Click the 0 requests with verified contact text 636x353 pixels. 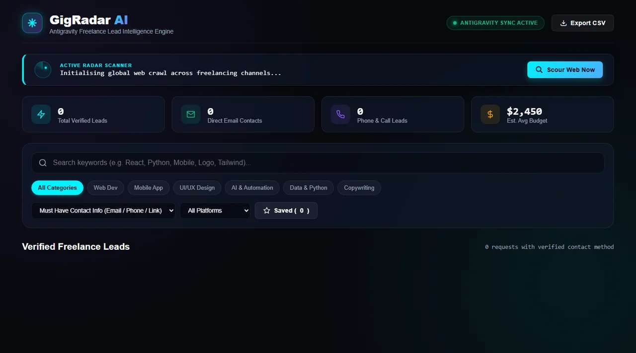[x=550, y=247]
